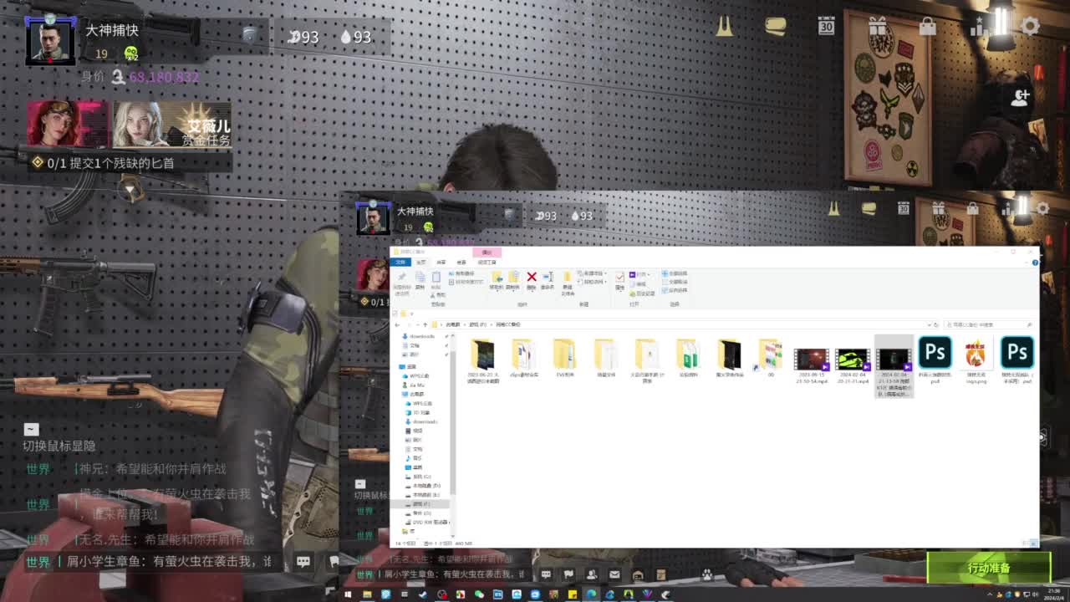Select Music in navigation pane
The image size is (1070, 602).
(x=413, y=458)
